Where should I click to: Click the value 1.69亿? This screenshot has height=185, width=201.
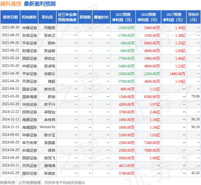click(180, 51)
